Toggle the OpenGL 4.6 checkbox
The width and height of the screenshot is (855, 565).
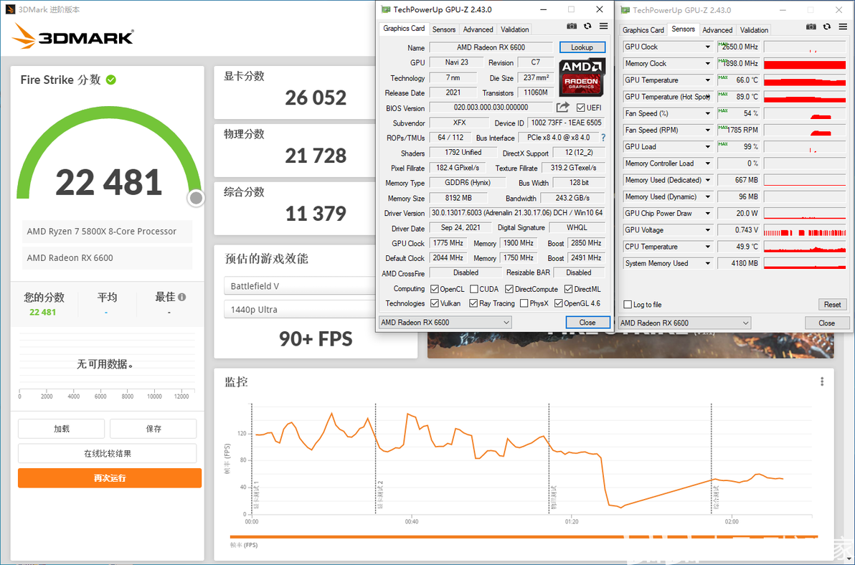(558, 303)
